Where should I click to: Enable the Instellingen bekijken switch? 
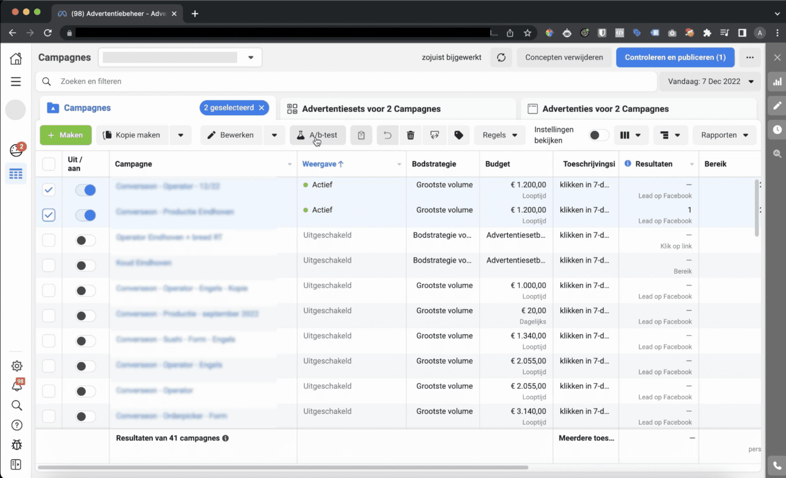599,135
